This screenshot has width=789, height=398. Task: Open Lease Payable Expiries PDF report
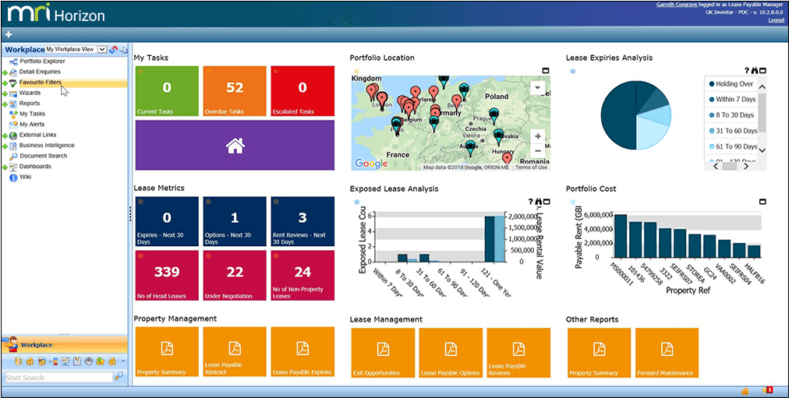point(303,352)
